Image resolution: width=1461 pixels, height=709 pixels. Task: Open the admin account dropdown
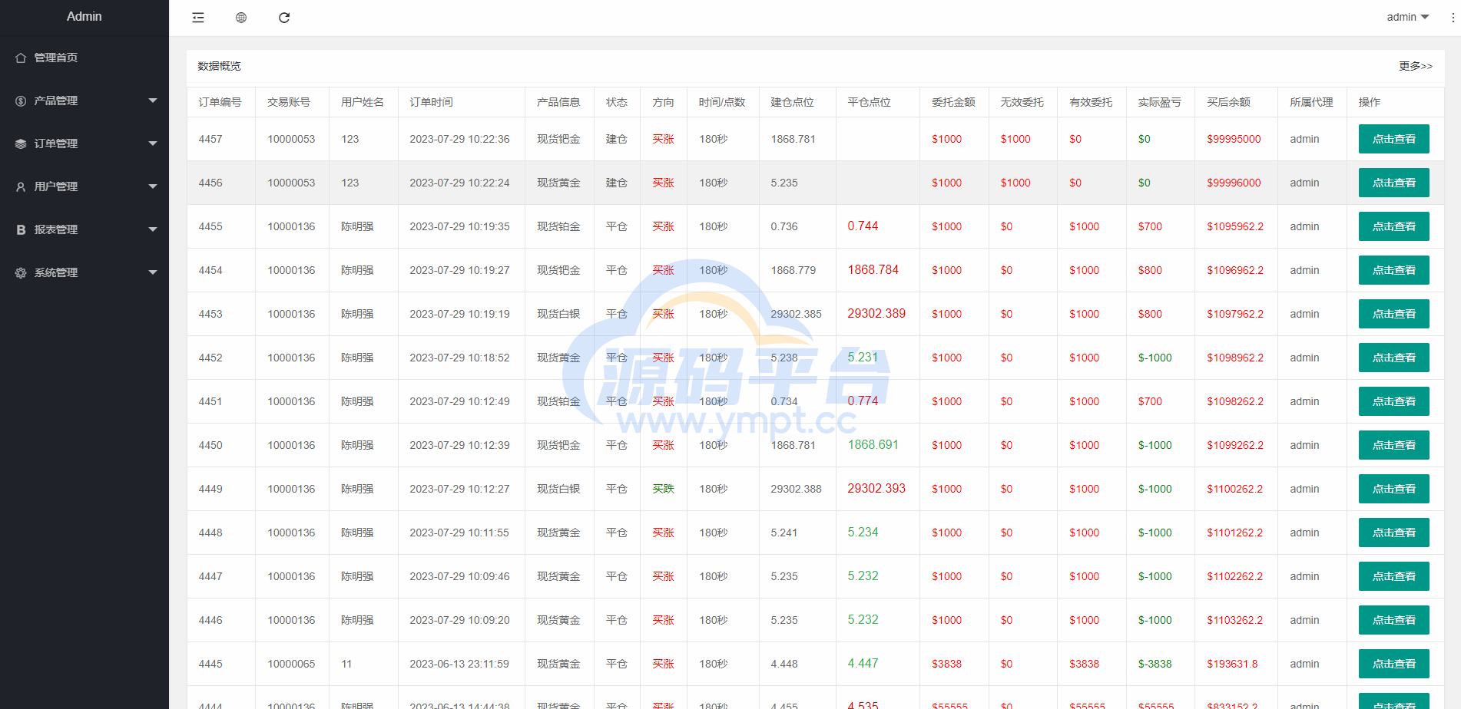point(1407,17)
